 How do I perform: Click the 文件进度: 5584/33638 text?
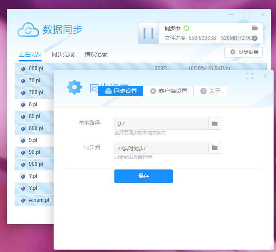[190, 38]
